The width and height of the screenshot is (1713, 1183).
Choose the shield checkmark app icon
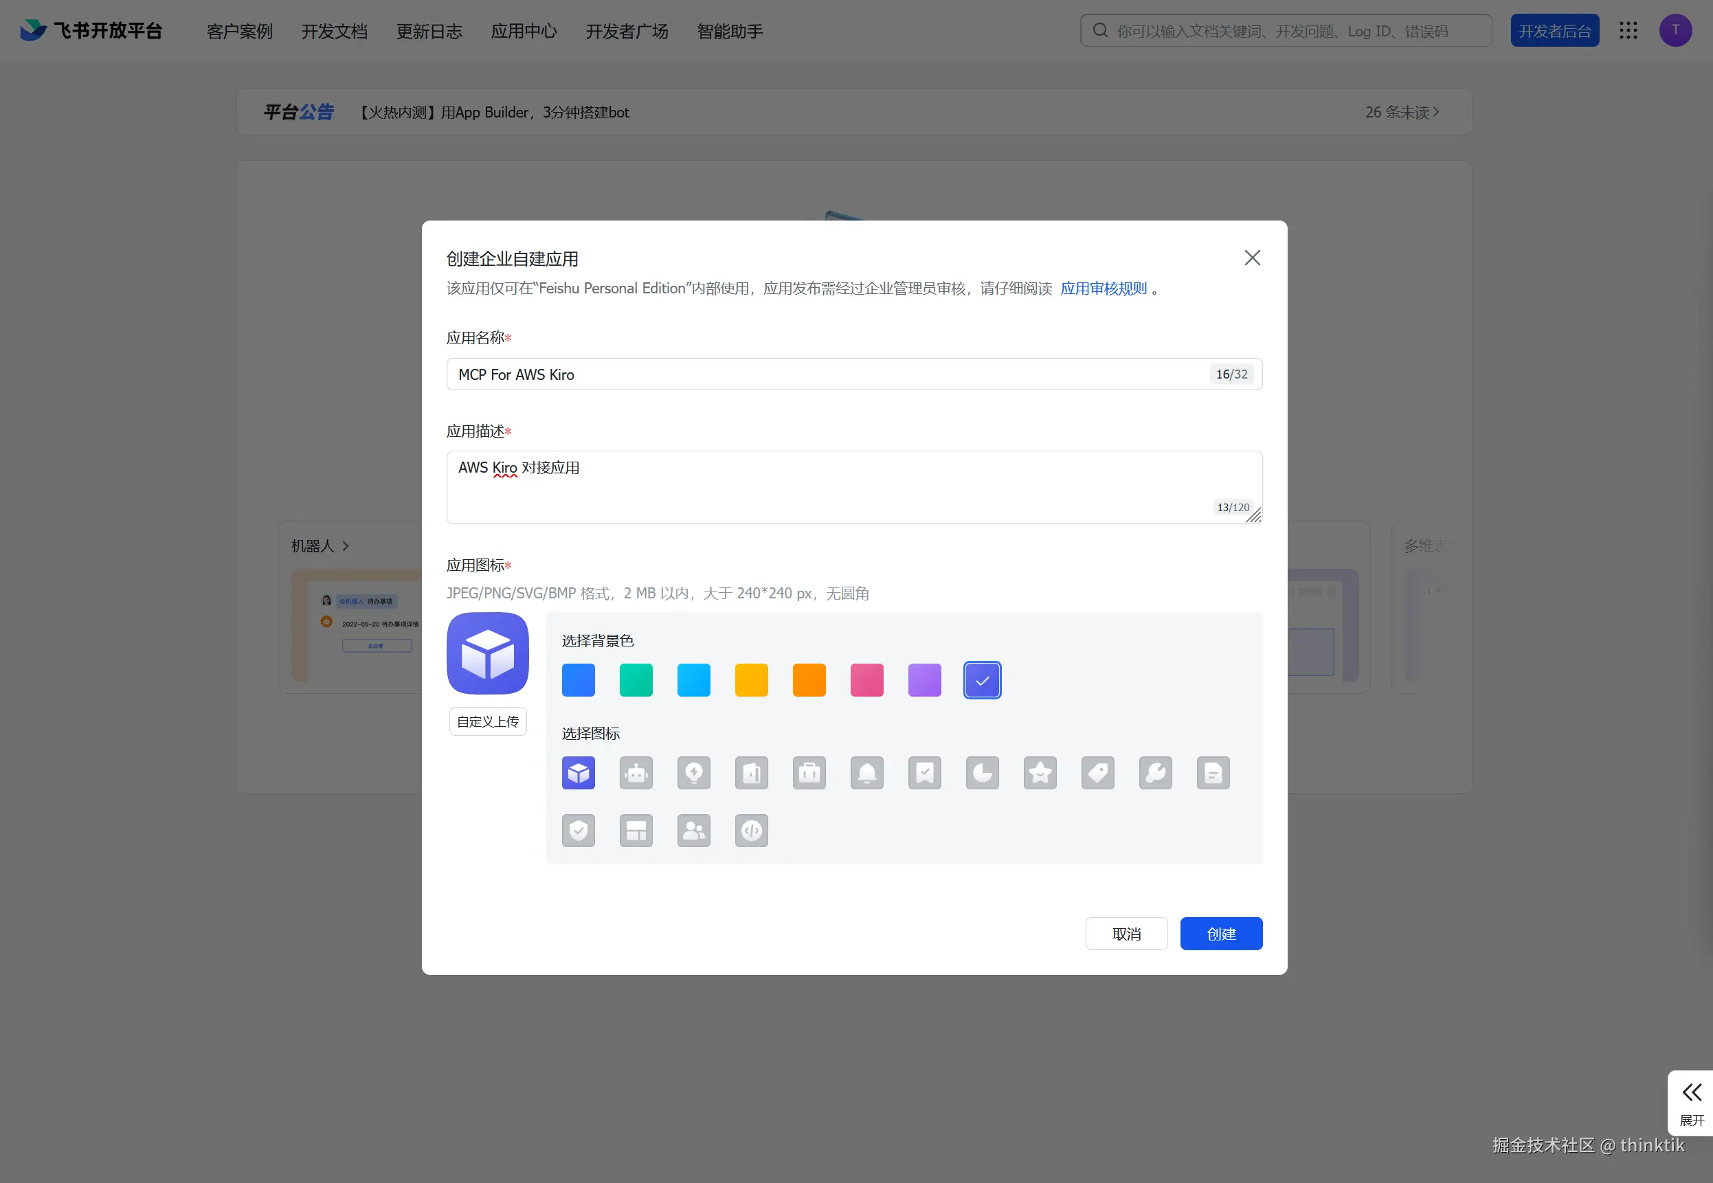(x=578, y=831)
